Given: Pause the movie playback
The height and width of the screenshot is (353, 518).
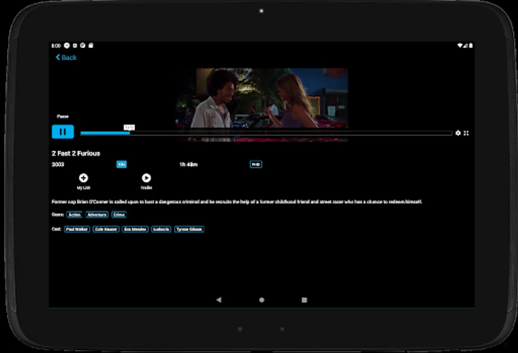Looking at the screenshot, I should (63, 132).
